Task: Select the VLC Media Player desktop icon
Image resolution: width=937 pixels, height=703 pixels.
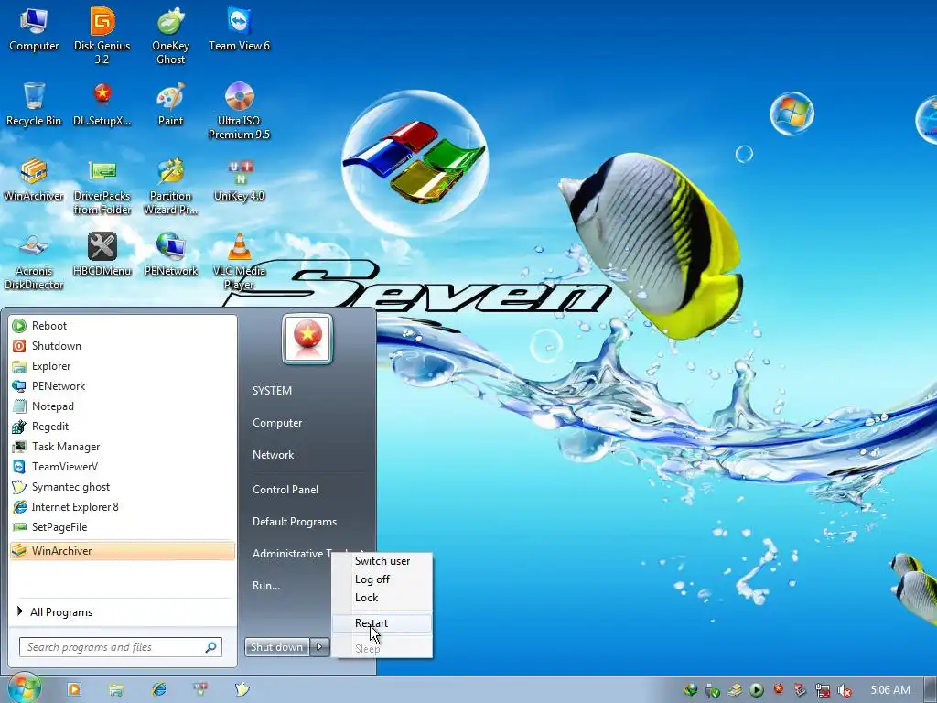Action: 239,262
